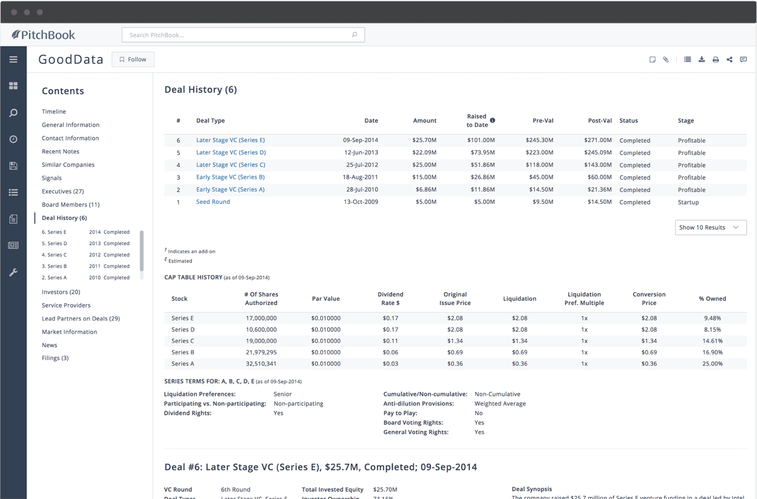Open Early Stage VC (Series B) deal
757x499 pixels.
click(230, 177)
